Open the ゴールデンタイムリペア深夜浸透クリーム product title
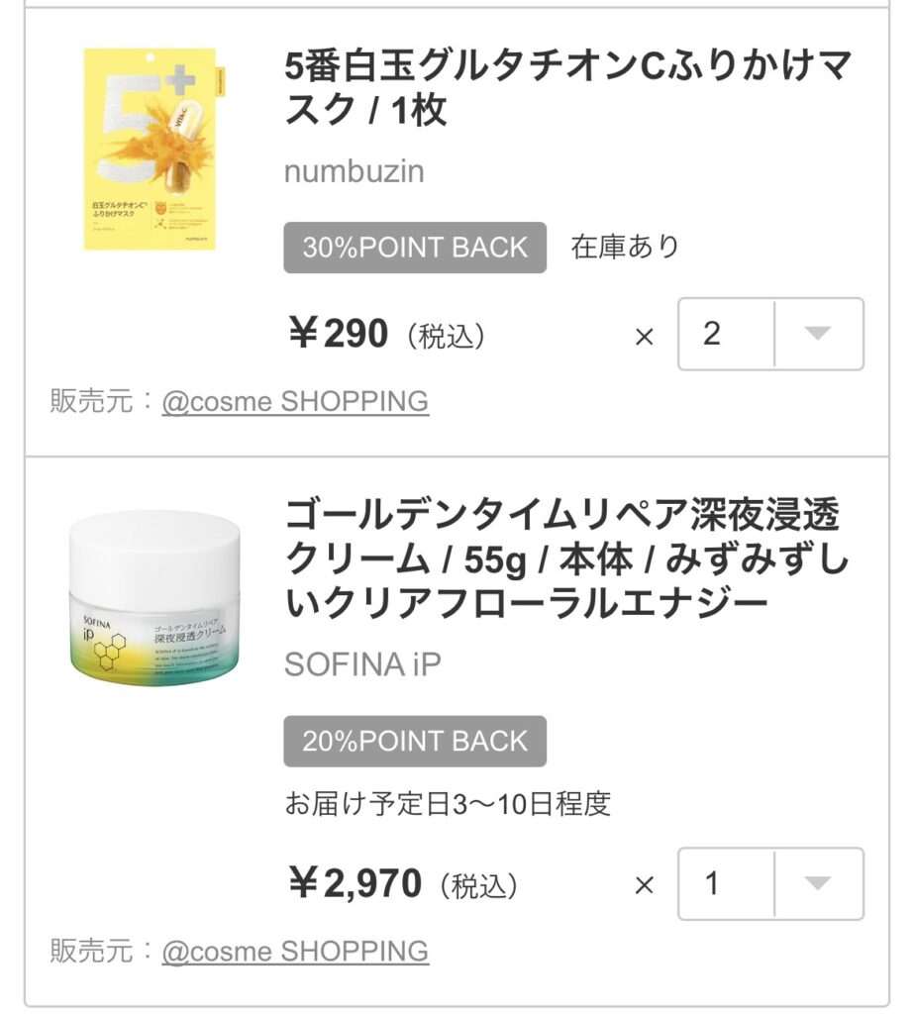Viewport: 914px width, 1014px height. 566,558
